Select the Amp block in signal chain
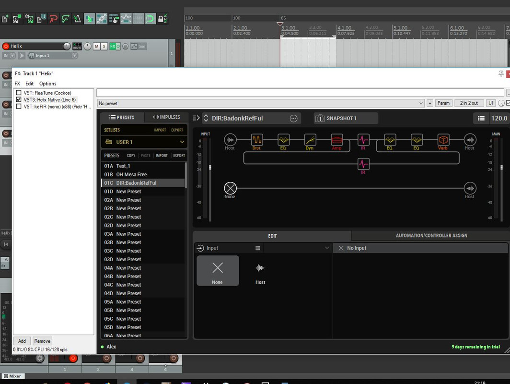 (x=336, y=140)
